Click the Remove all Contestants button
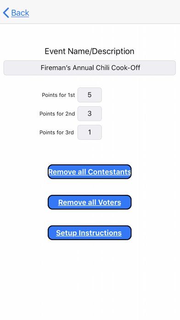The height and width of the screenshot is (320, 180). click(x=90, y=172)
